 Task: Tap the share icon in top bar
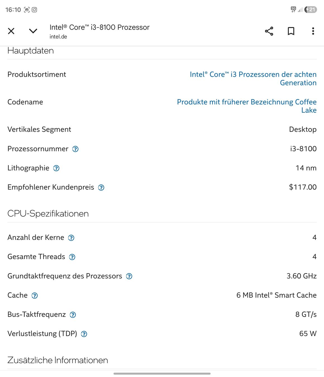[x=269, y=31]
